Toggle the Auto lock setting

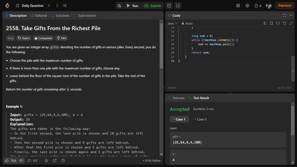point(187,23)
